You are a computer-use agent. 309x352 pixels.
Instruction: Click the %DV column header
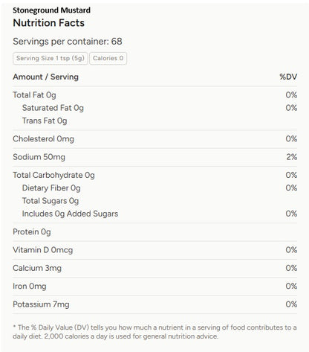click(x=288, y=77)
